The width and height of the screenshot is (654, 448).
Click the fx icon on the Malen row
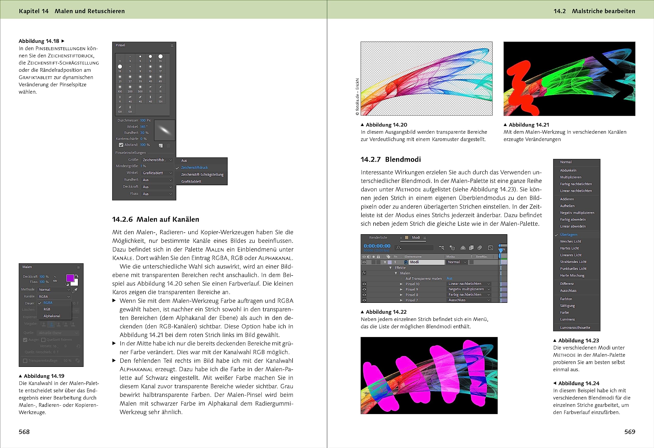pos(364,273)
